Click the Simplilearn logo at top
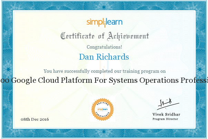 [105, 23]
